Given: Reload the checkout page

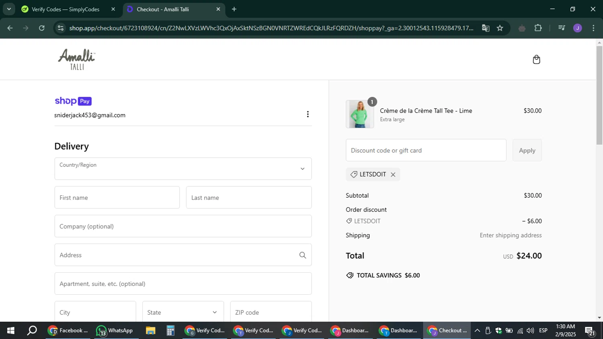Looking at the screenshot, I should coord(42,28).
